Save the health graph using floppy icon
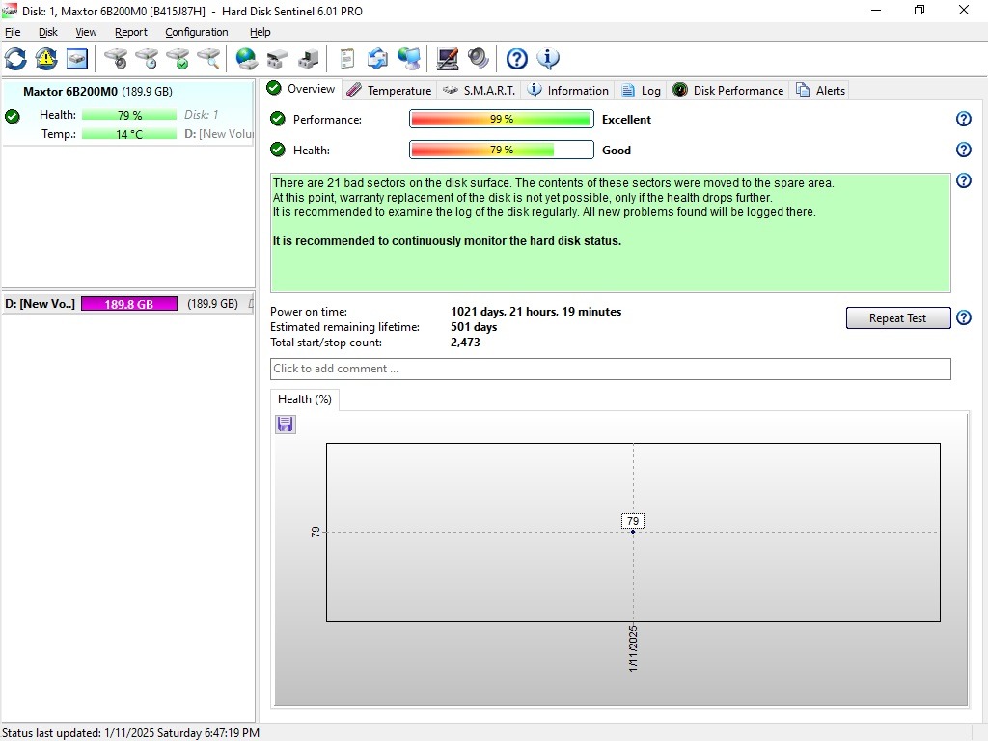The image size is (988, 741). [286, 425]
